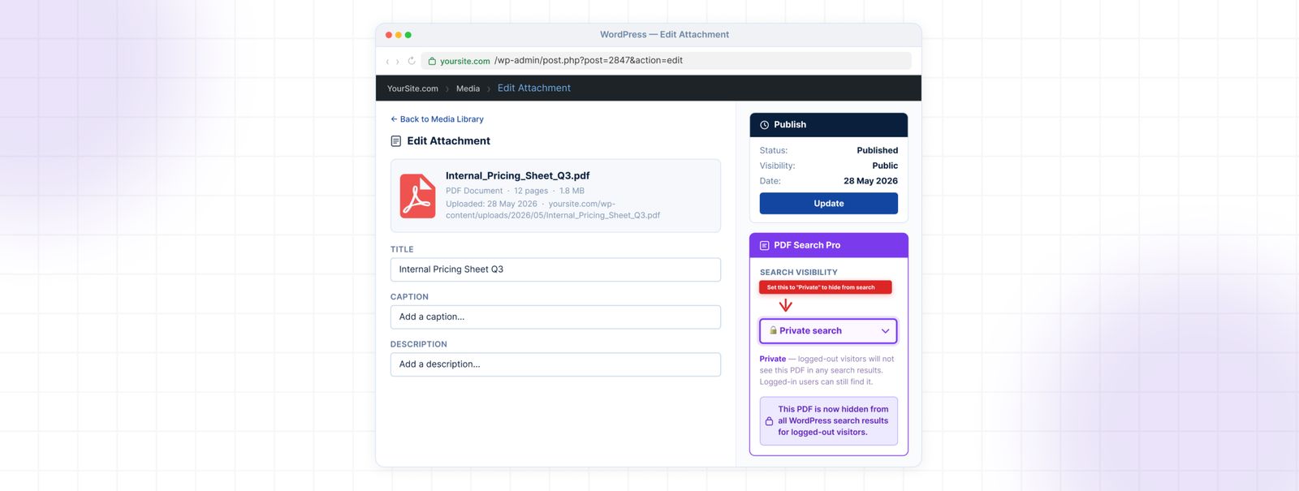The image size is (1299, 491).
Task: Click the '1.8 MB' file size text
Action: tap(572, 191)
